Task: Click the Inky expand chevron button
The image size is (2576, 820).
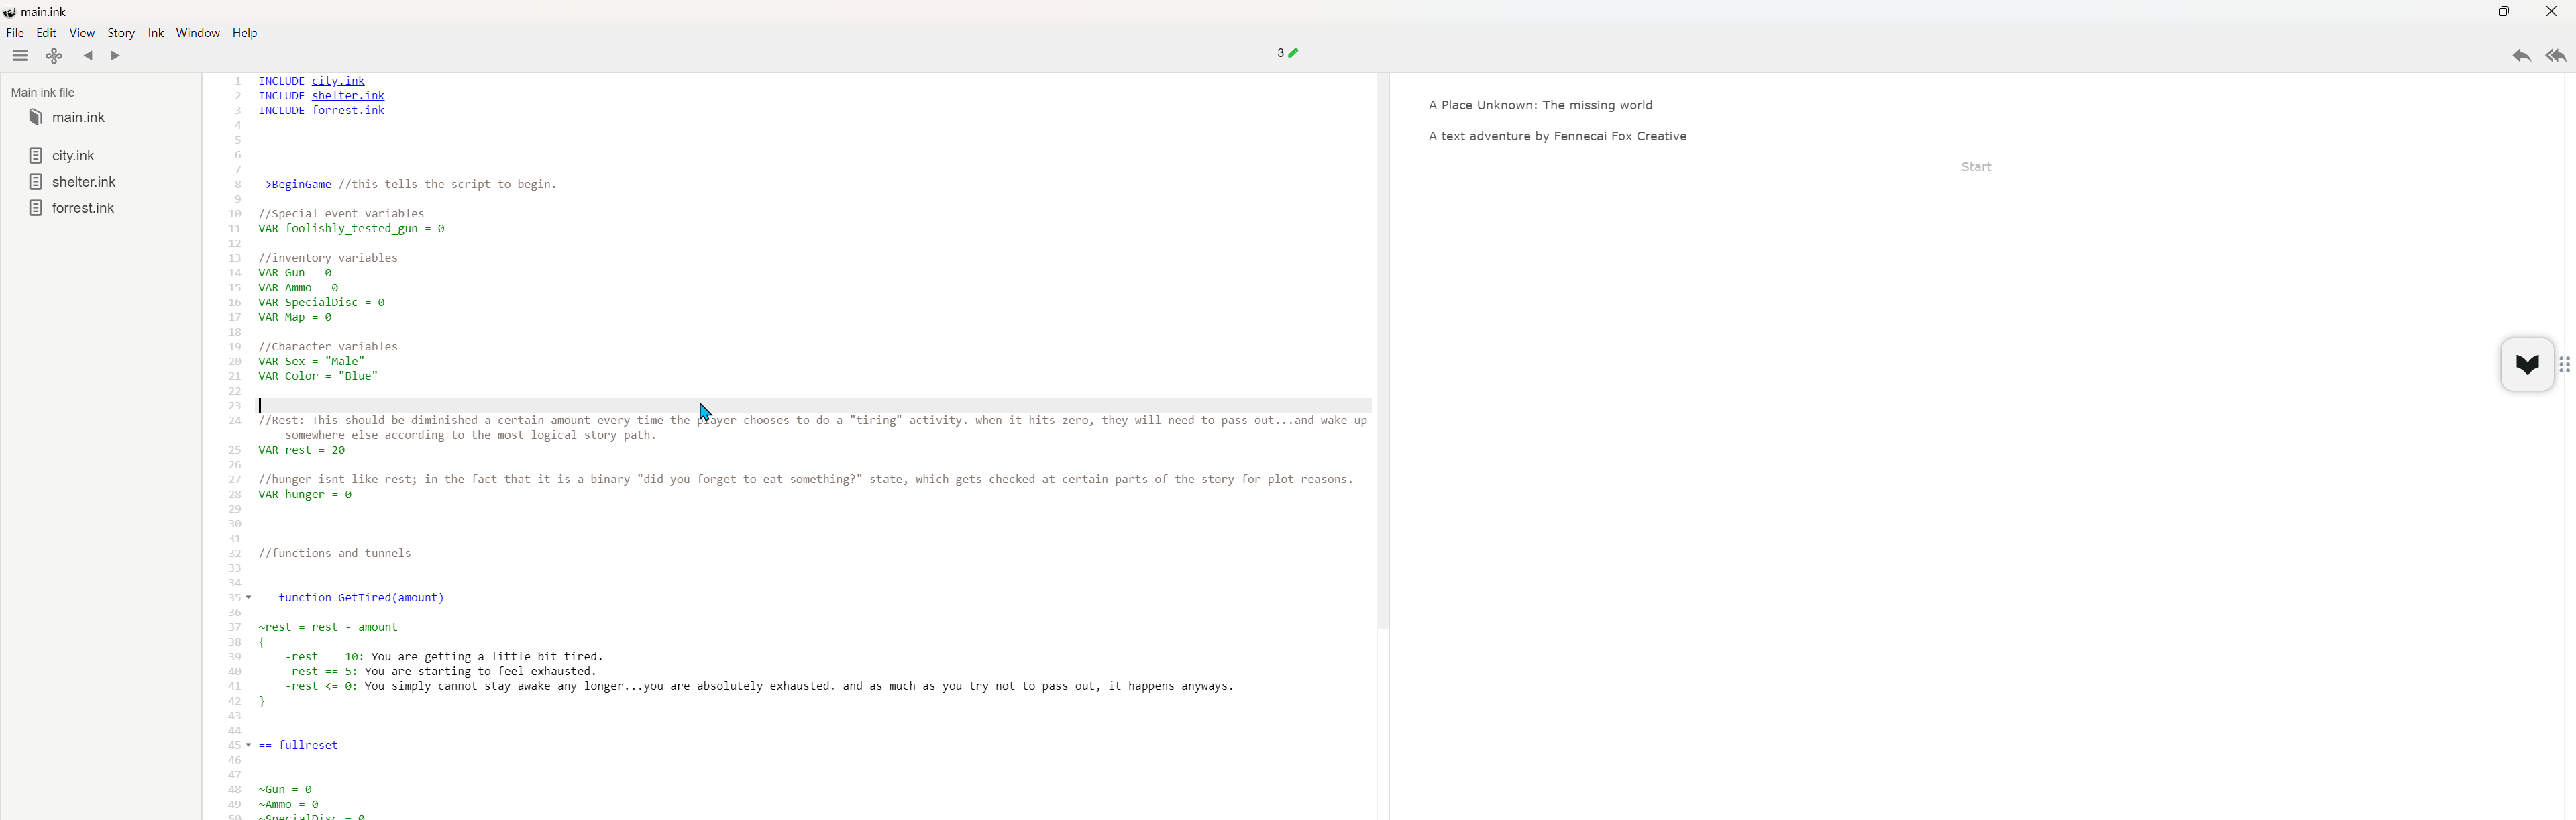Action: (2526, 365)
